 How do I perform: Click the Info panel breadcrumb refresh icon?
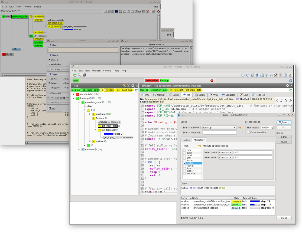[291, 90]
